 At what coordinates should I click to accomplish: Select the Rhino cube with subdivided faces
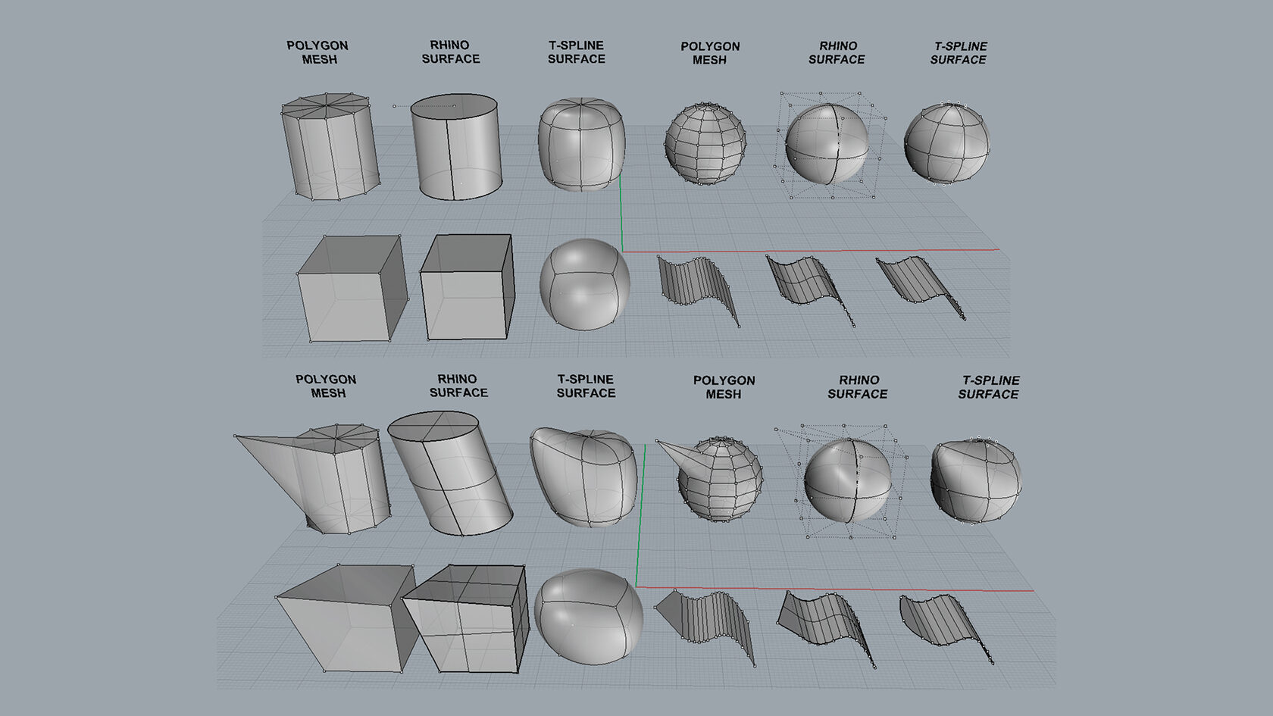[x=464, y=619]
